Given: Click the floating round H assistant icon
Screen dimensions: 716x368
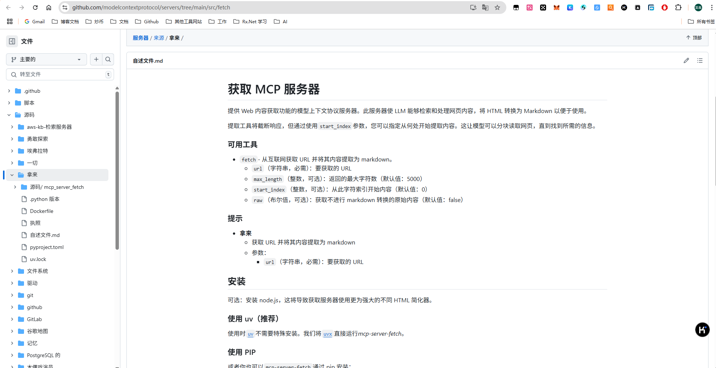Looking at the screenshot, I should point(702,330).
